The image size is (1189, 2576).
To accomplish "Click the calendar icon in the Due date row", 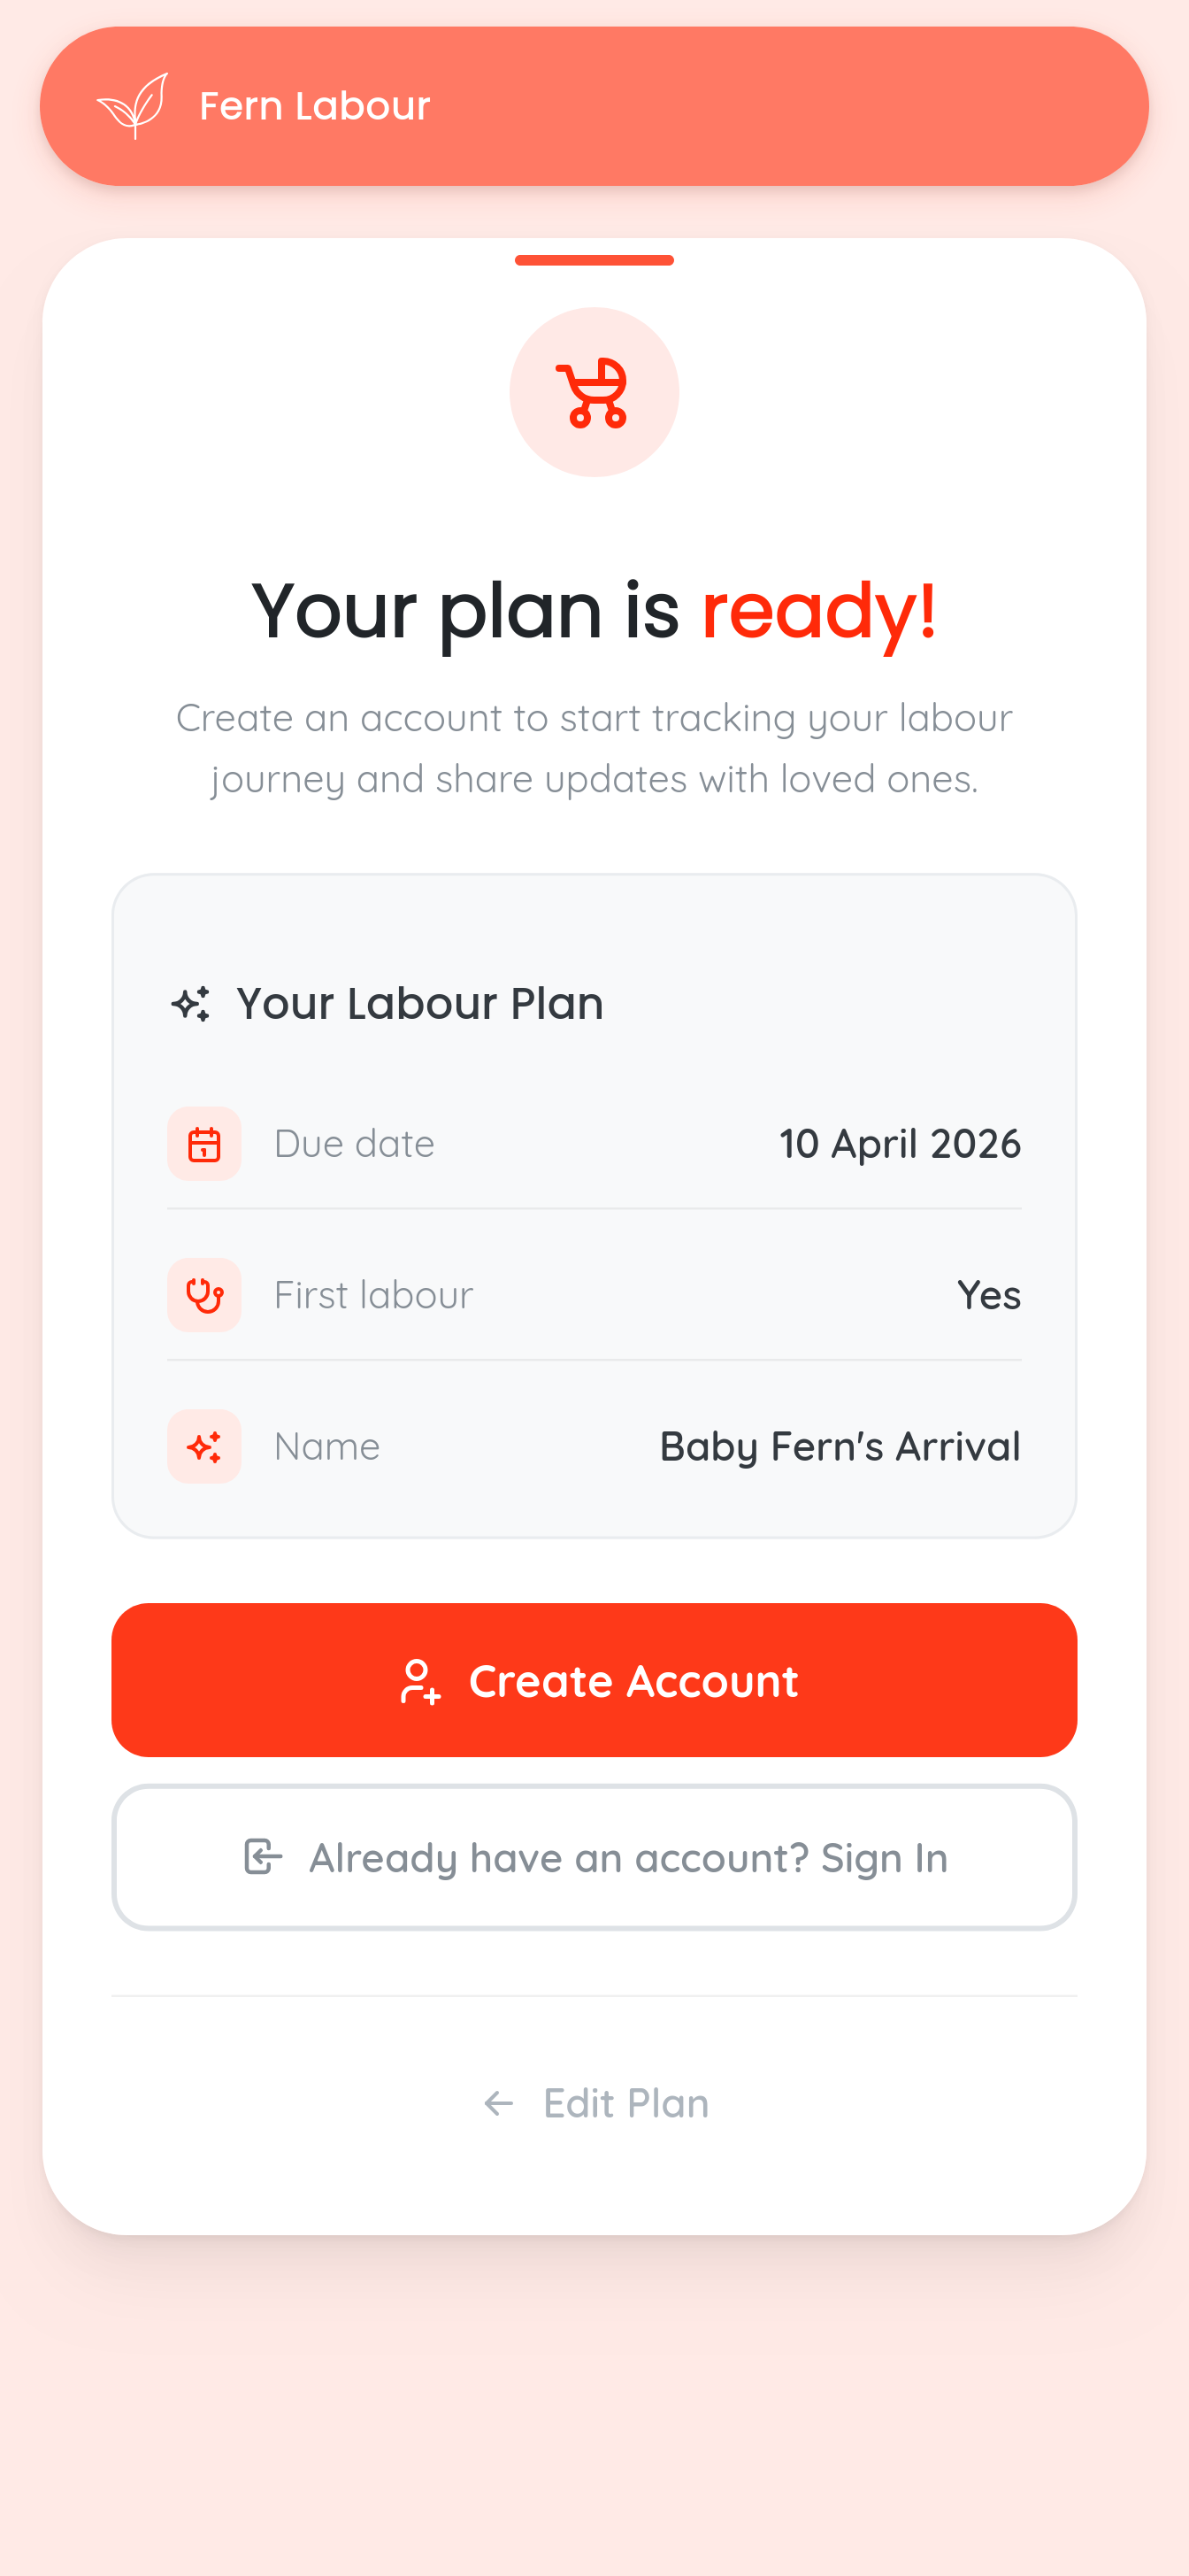I will [203, 1144].
